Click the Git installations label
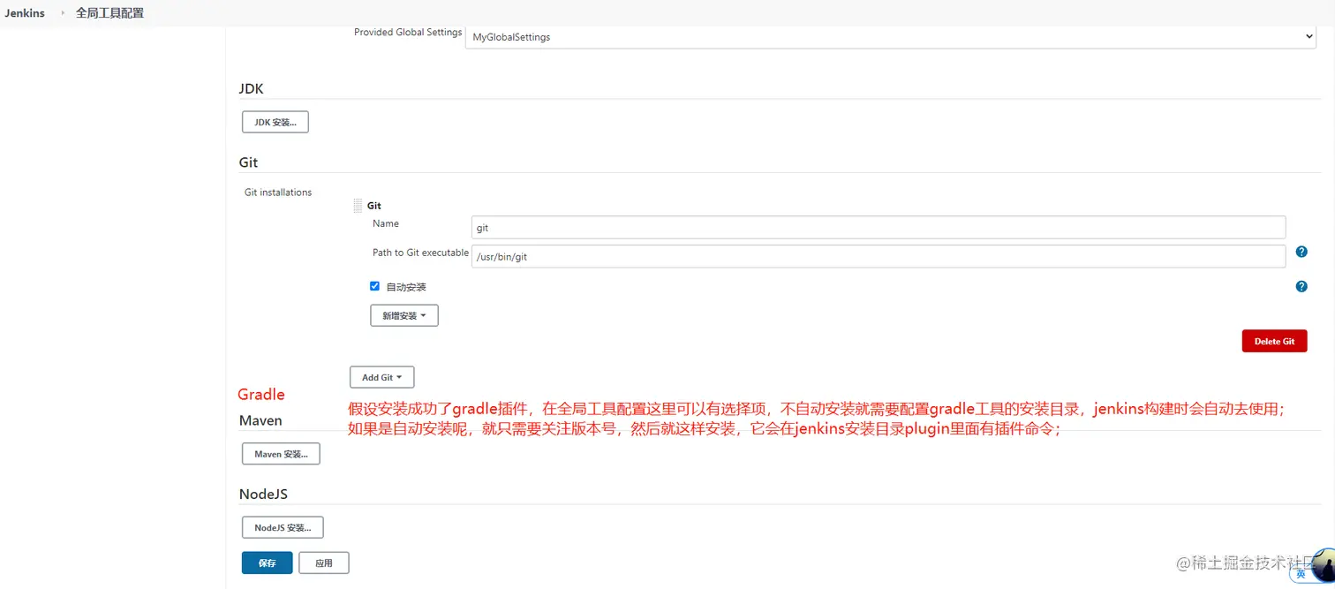This screenshot has width=1335, height=589. point(278,192)
